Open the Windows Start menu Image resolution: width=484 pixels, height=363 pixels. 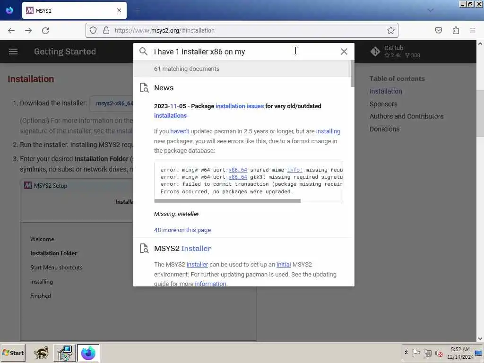coord(13,353)
